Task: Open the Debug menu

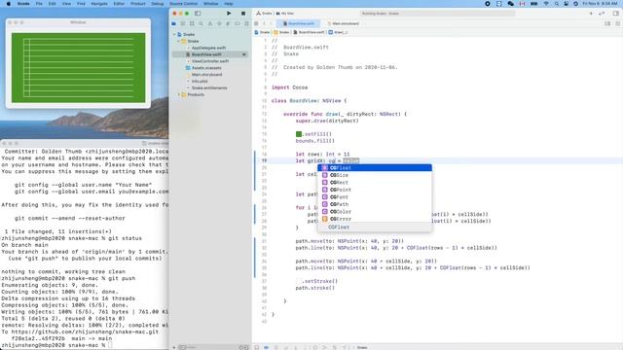Action: pyautogui.click(x=158, y=4)
